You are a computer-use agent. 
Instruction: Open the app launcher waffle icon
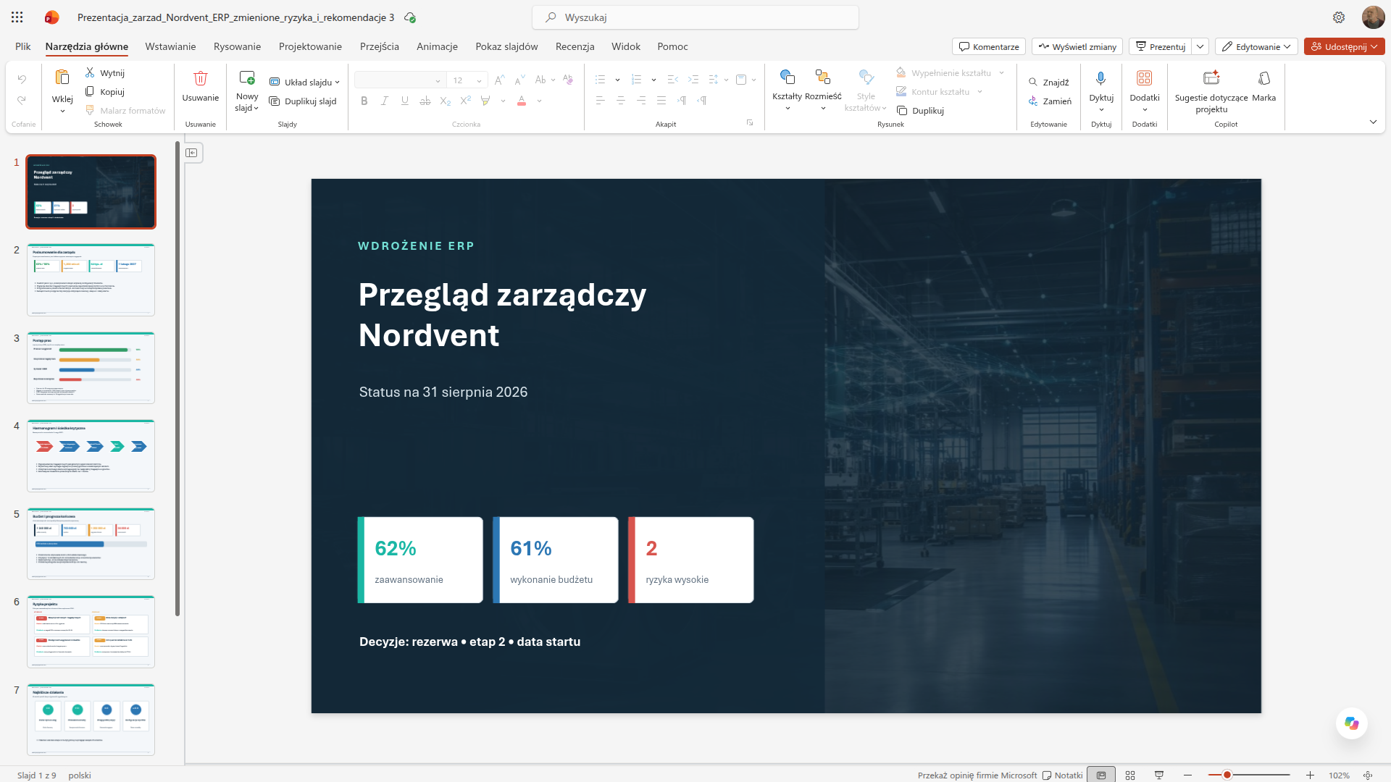(x=17, y=17)
